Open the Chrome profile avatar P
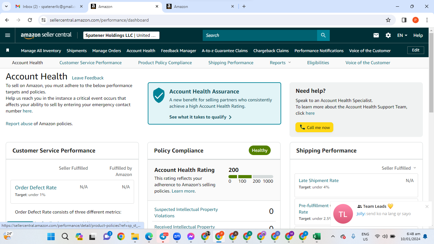The image size is (434, 244). 416,20
